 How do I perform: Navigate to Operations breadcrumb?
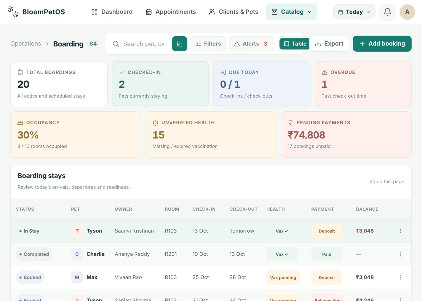pos(26,44)
